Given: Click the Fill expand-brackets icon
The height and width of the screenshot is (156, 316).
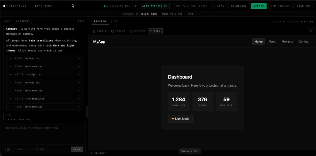Looking at the screenshot, I should coord(151,31).
